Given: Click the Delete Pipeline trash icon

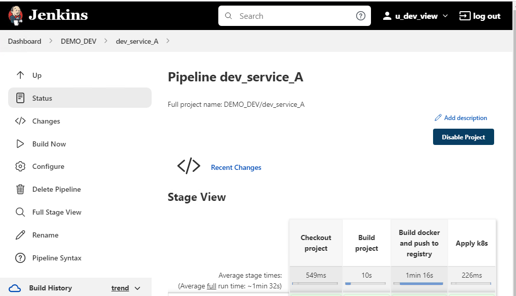Looking at the screenshot, I should click(x=20, y=189).
